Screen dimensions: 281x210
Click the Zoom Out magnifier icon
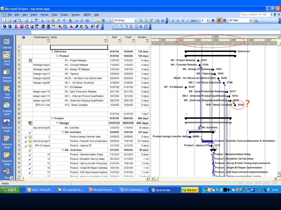146,21
